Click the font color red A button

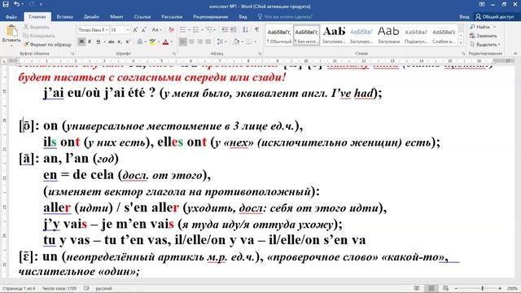(165, 42)
